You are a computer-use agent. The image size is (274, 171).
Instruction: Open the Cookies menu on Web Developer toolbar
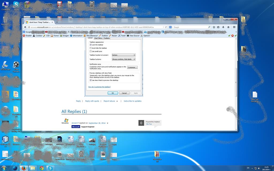[37, 36]
